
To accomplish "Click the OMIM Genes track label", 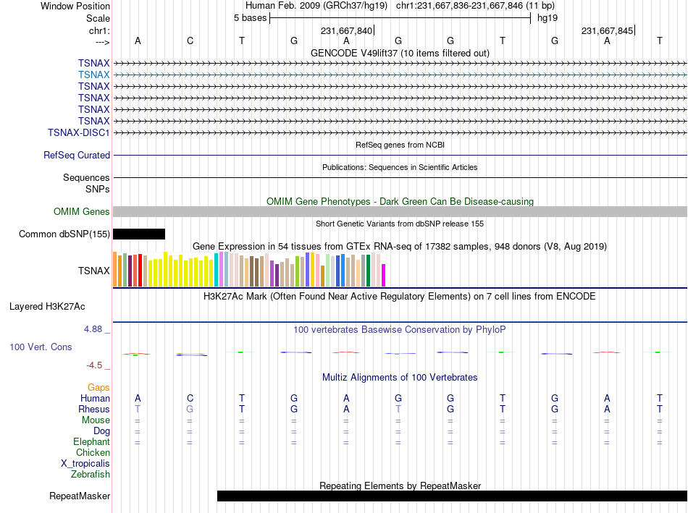I will [82, 212].
